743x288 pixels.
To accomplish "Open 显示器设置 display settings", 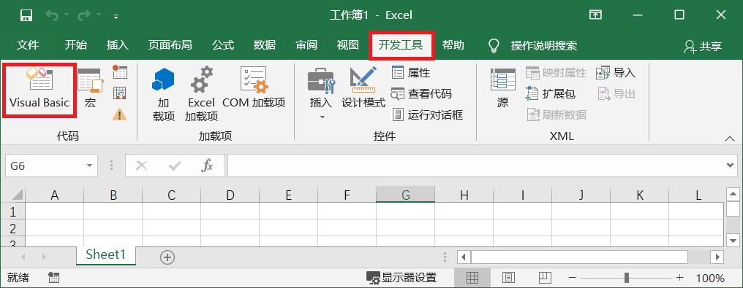I will (401, 278).
